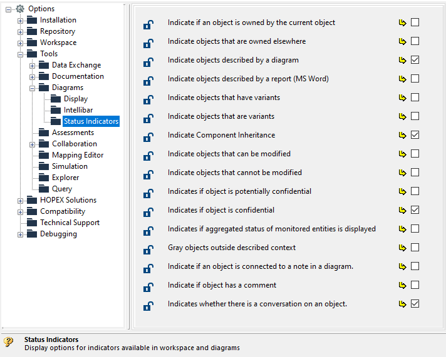The width and height of the screenshot is (446, 357).
Task: Uncheck 'Indicate objects described by a diagram'
Action: pyautogui.click(x=415, y=60)
